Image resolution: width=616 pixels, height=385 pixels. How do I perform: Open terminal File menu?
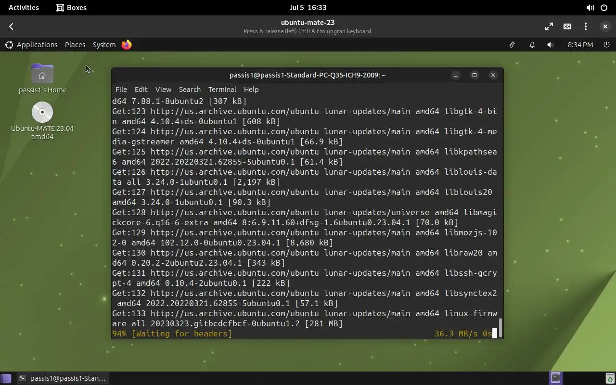pyautogui.click(x=121, y=90)
